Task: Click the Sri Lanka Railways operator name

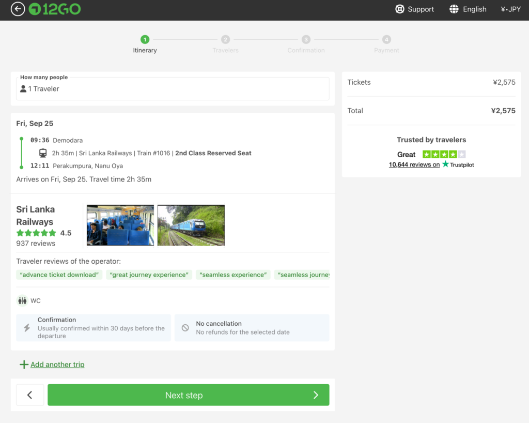Action: coord(36,216)
